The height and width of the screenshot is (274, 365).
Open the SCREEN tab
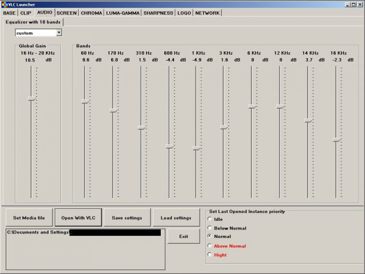(x=67, y=13)
